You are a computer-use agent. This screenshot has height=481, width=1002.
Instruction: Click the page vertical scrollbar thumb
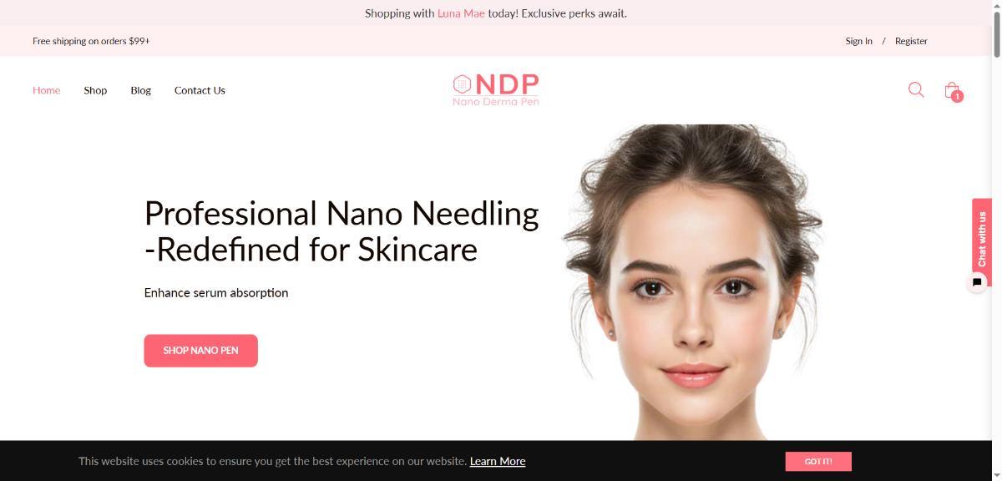coord(996,35)
